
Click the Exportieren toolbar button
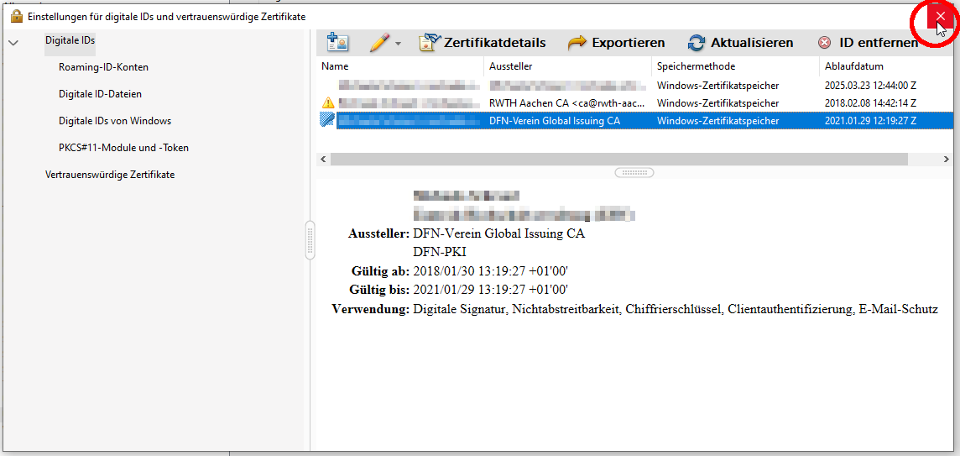616,43
